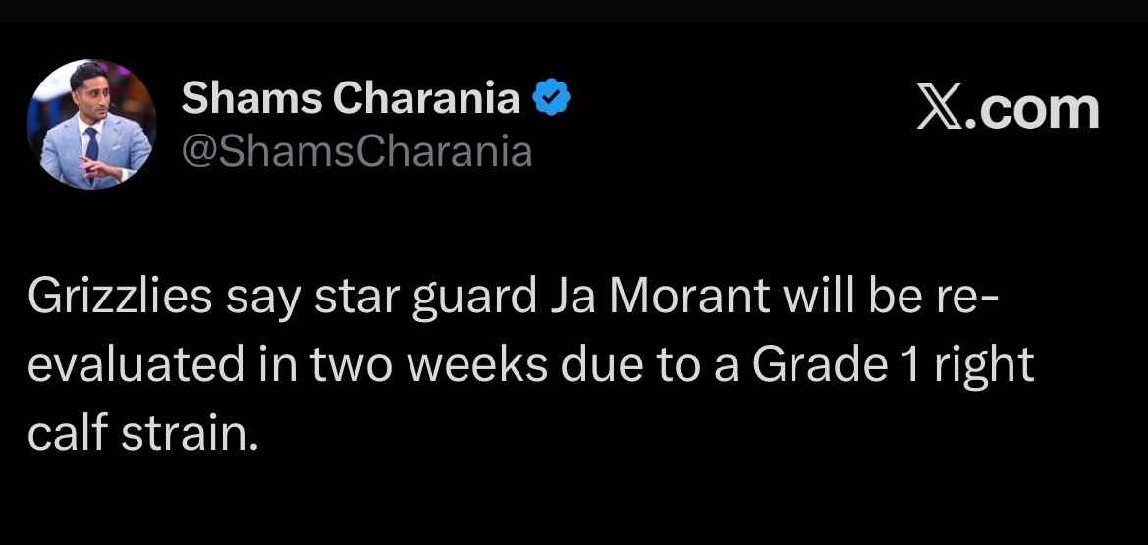Click the @ShamsCharania handle
The width and height of the screenshot is (1148, 545).
pyautogui.click(x=357, y=150)
